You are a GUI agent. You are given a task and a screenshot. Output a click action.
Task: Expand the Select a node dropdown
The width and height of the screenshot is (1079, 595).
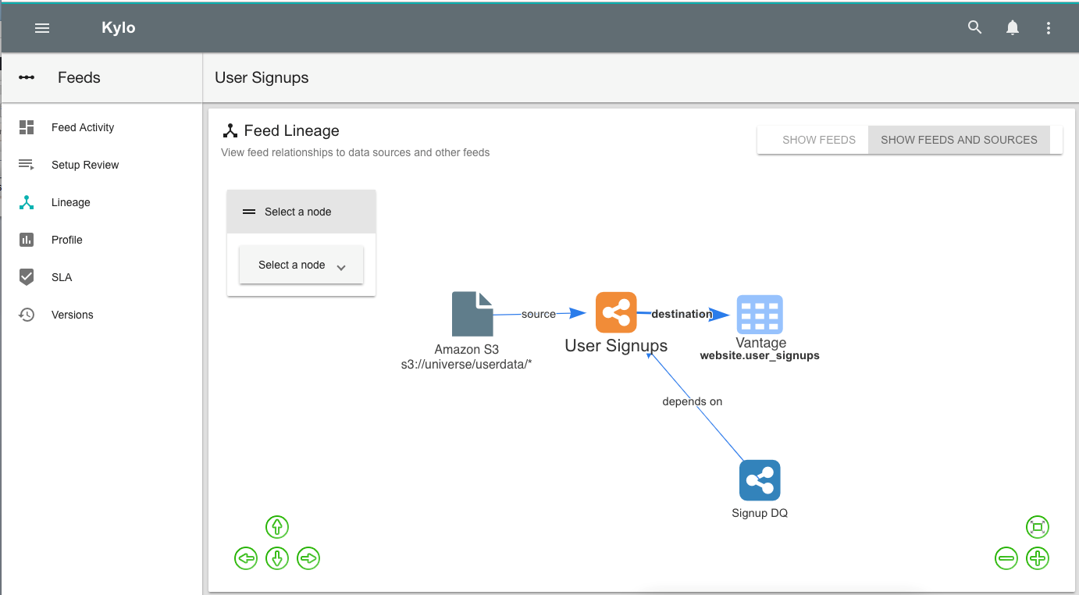click(301, 265)
